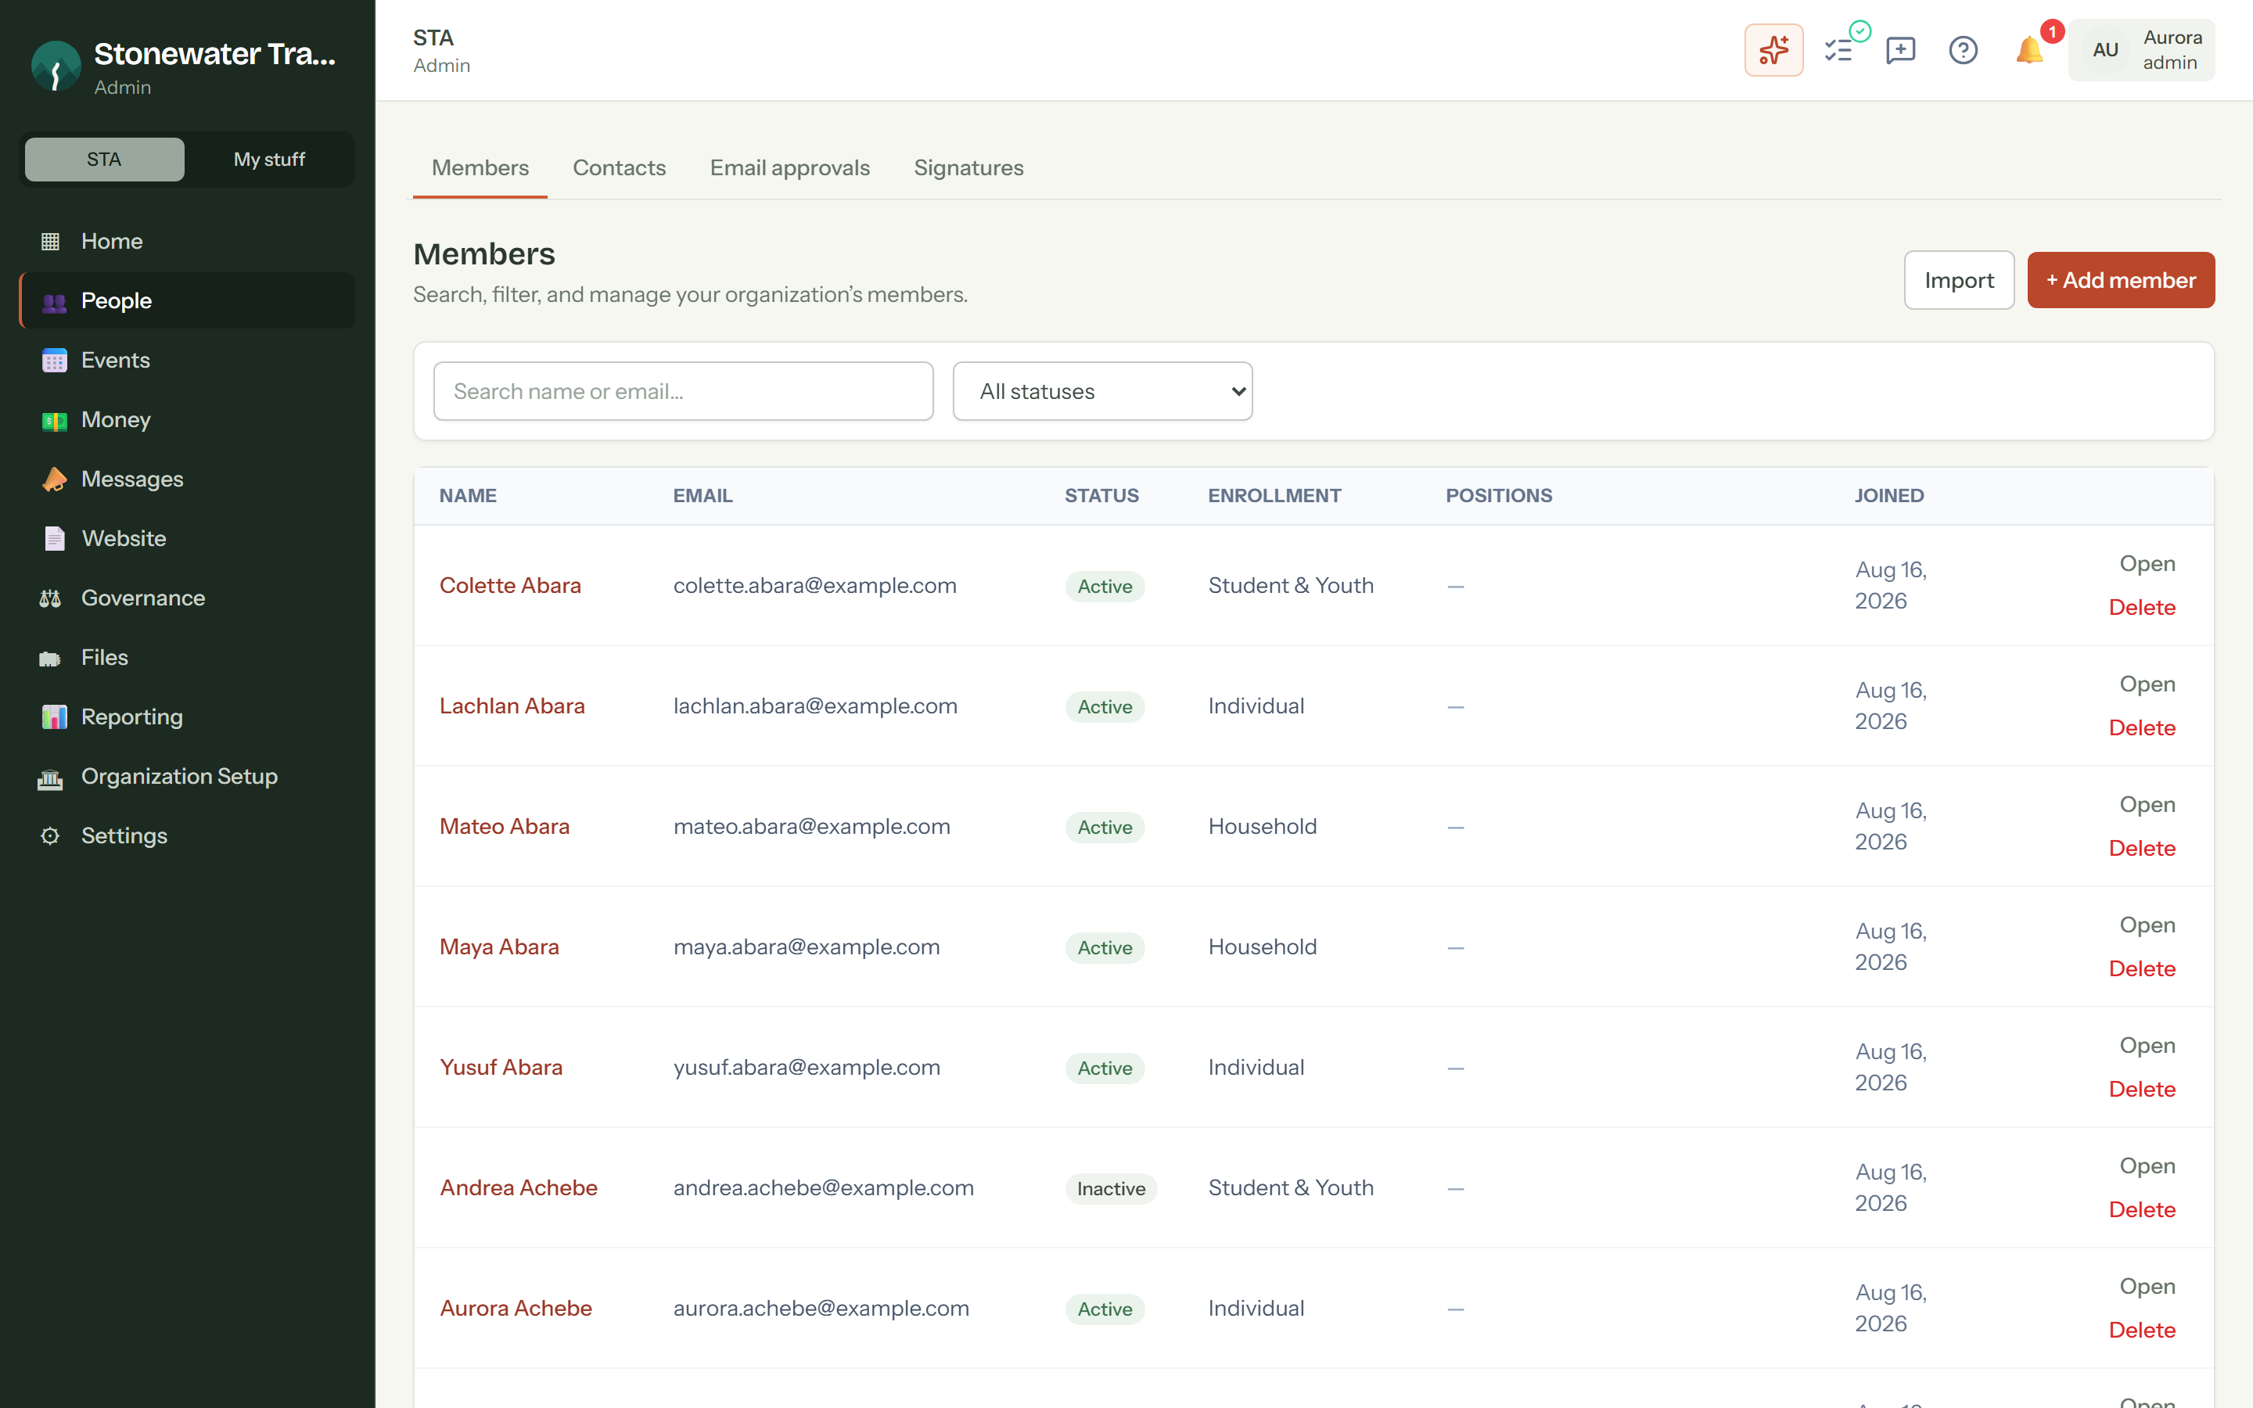The height and width of the screenshot is (1408, 2253).
Task: Delete the Yusuf Abara member
Action: [2141, 1090]
